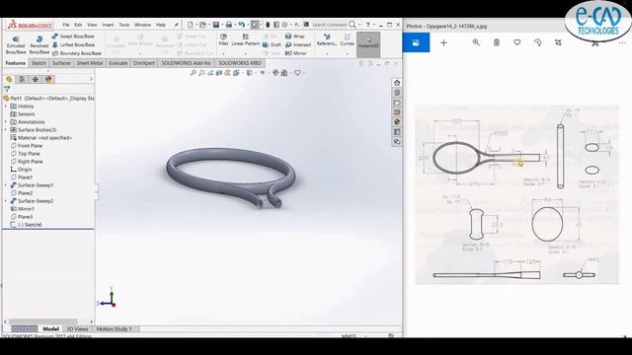Activate the Mirror feature in ribbon

pyautogui.click(x=296, y=53)
